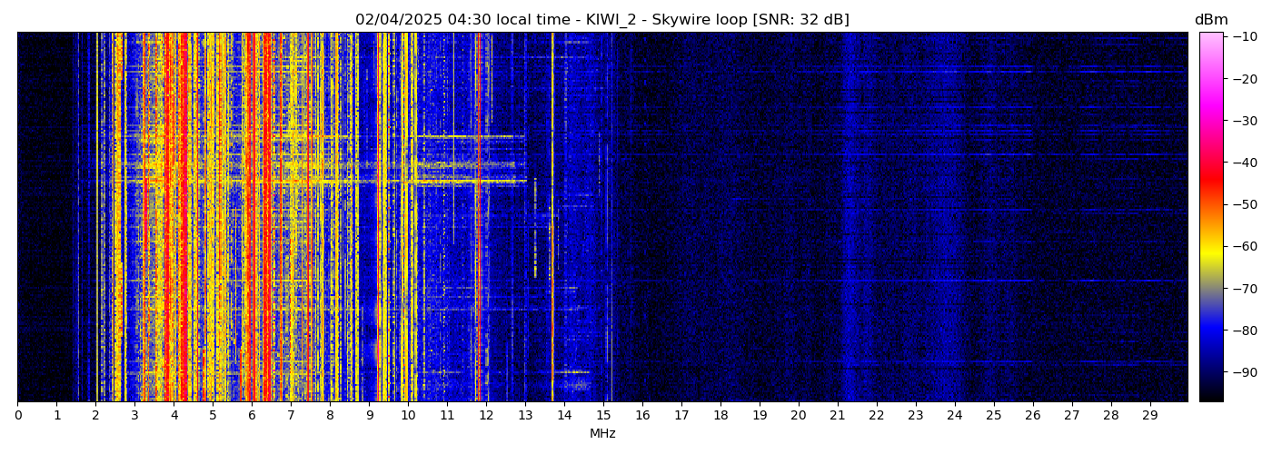This screenshot has width=1272, height=454.
Task: Click the bright pink signal line near 9.3 MHz
Action: [x=380, y=218]
